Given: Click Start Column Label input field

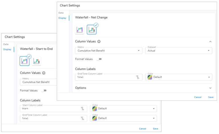Looking at the screenshot, I should click(x=54, y=109).
